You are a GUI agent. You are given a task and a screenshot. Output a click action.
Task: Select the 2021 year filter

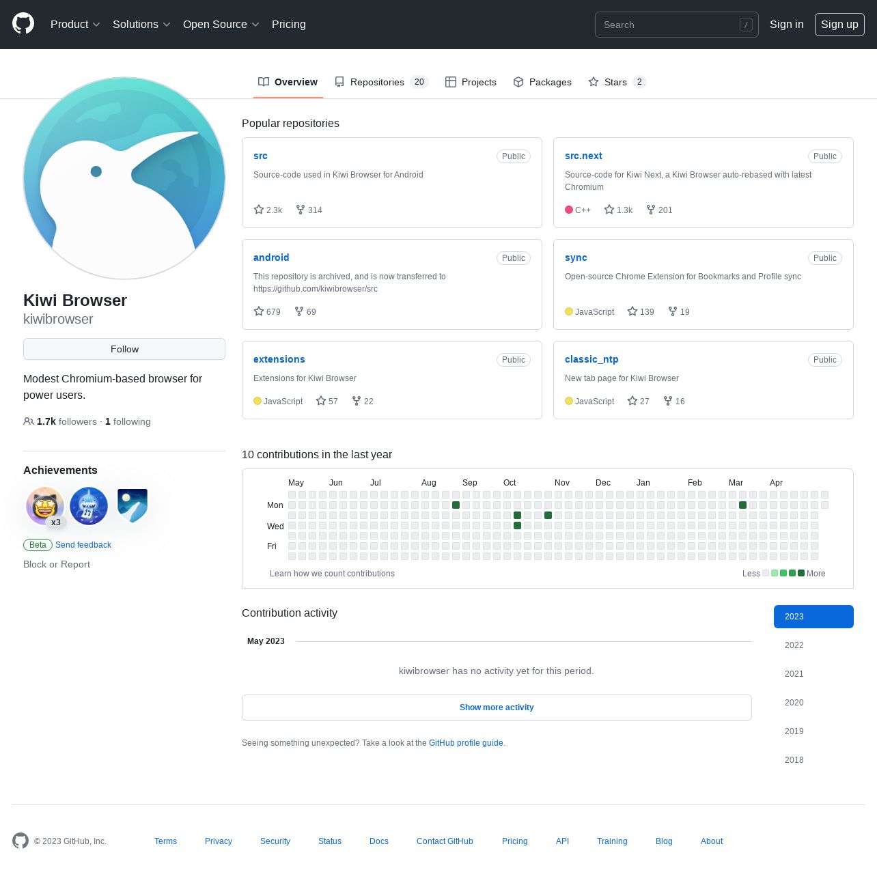(x=813, y=674)
